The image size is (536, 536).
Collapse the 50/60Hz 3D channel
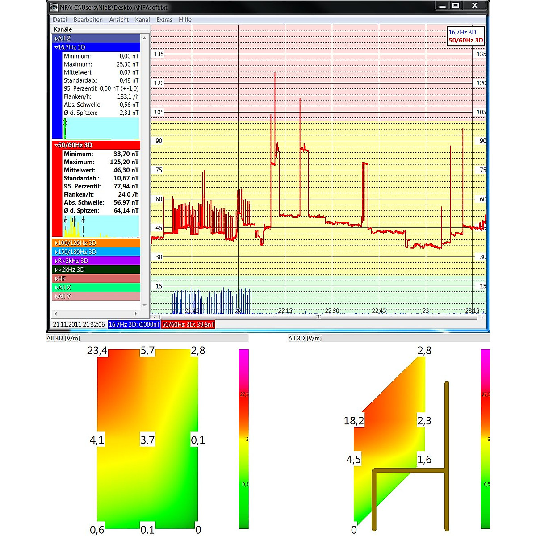pos(56,145)
